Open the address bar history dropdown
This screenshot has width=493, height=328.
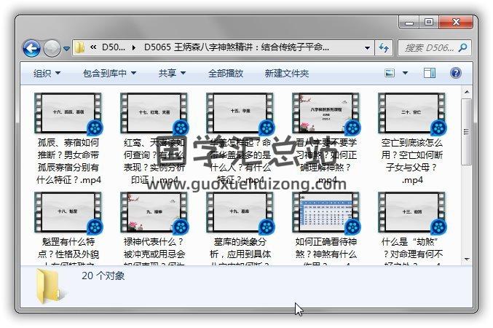click(367, 48)
